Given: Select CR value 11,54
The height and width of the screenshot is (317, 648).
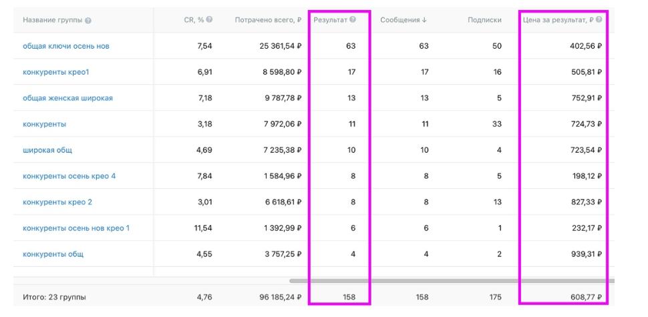Looking at the screenshot, I should pyautogui.click(x=203, y=228).
